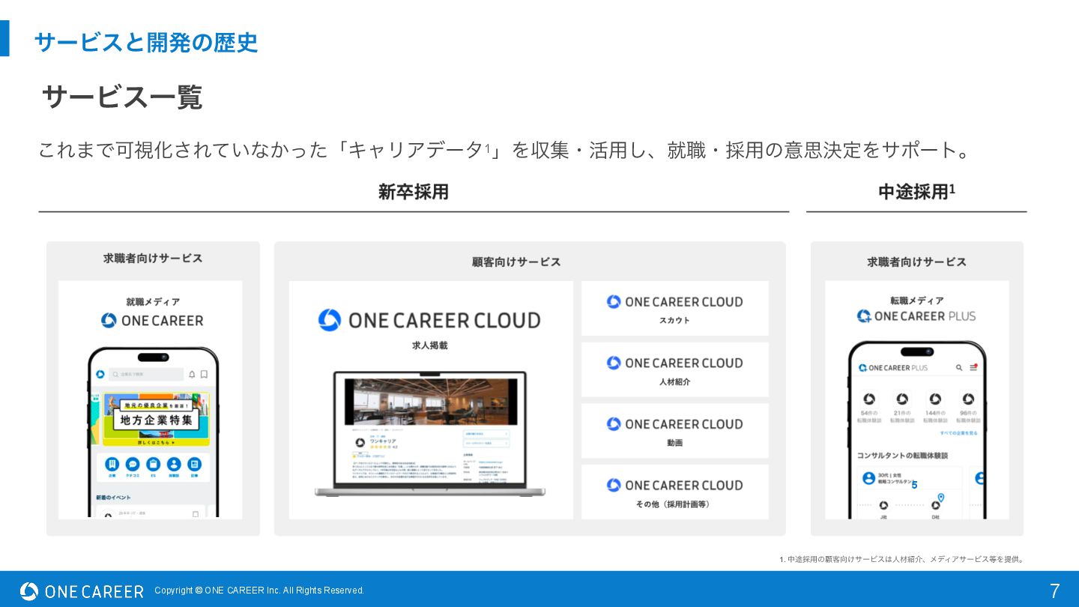The image size is (1079, 607).
Task: Click the ワンキャリア company name on the laptop
Action: pos(383,441)
